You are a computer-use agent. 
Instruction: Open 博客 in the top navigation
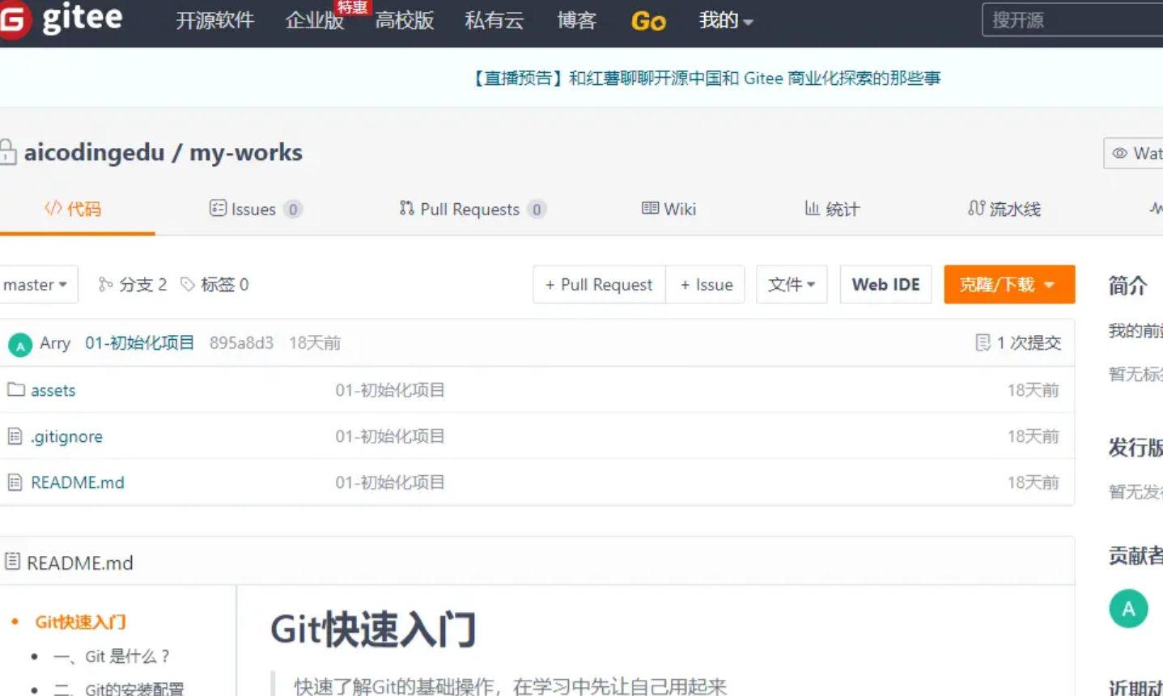coord(576,20)
